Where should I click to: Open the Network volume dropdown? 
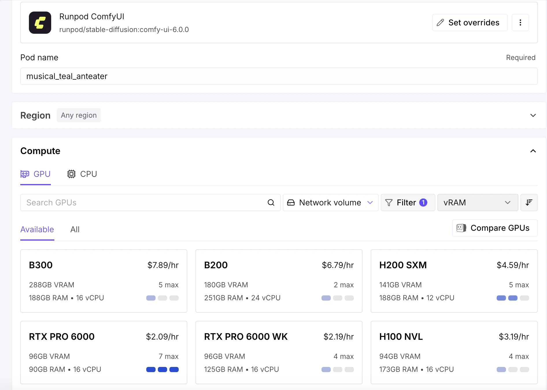[330, 202]
